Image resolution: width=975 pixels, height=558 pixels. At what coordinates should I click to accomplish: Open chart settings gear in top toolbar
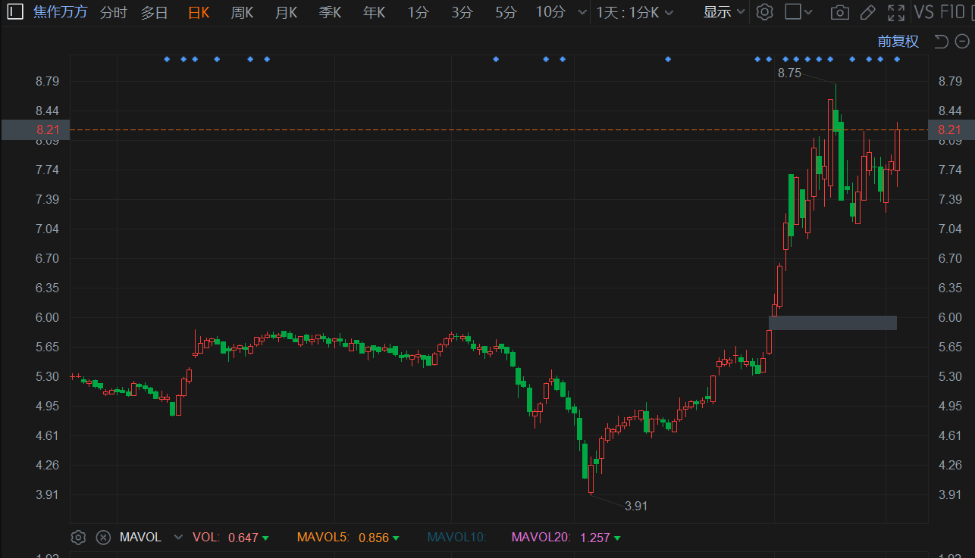[765, 12]
